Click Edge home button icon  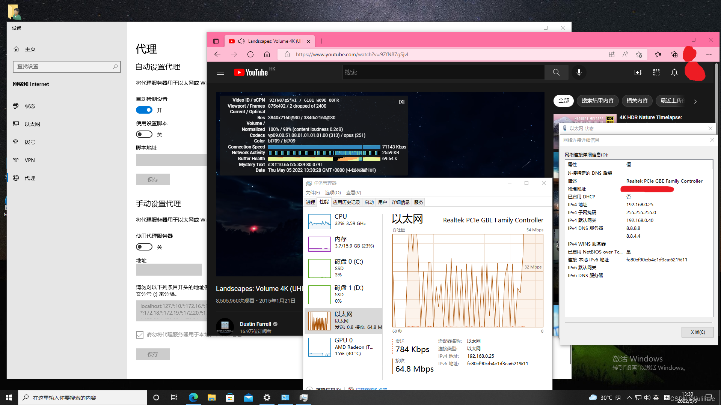(267, 54)
